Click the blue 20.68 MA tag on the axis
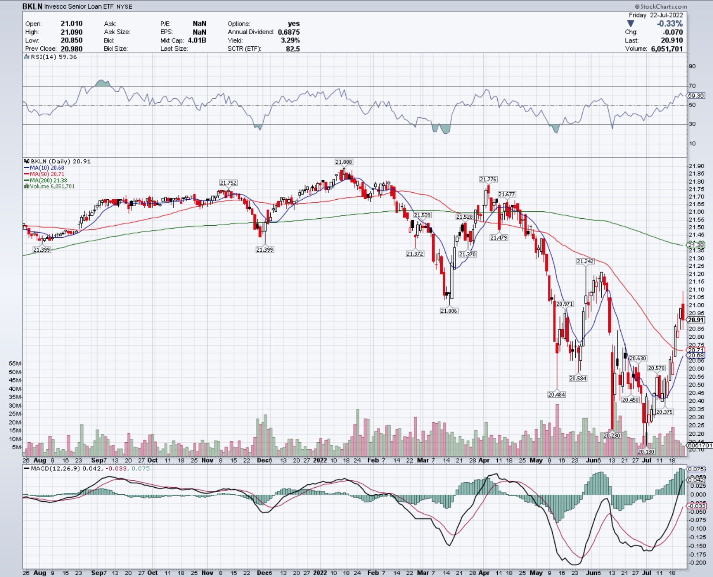 click(x=696, y=356)
